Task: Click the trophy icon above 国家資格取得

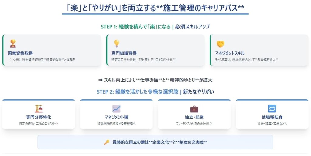Action: 13,43
